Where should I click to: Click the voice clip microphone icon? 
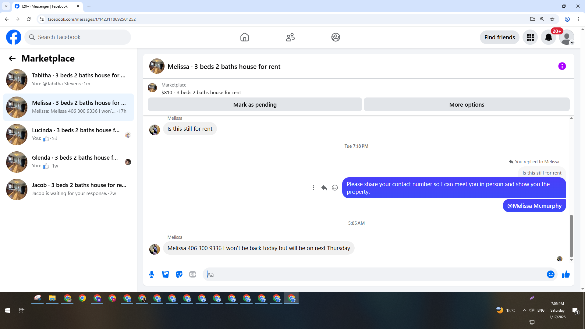[x=151, y=274]
